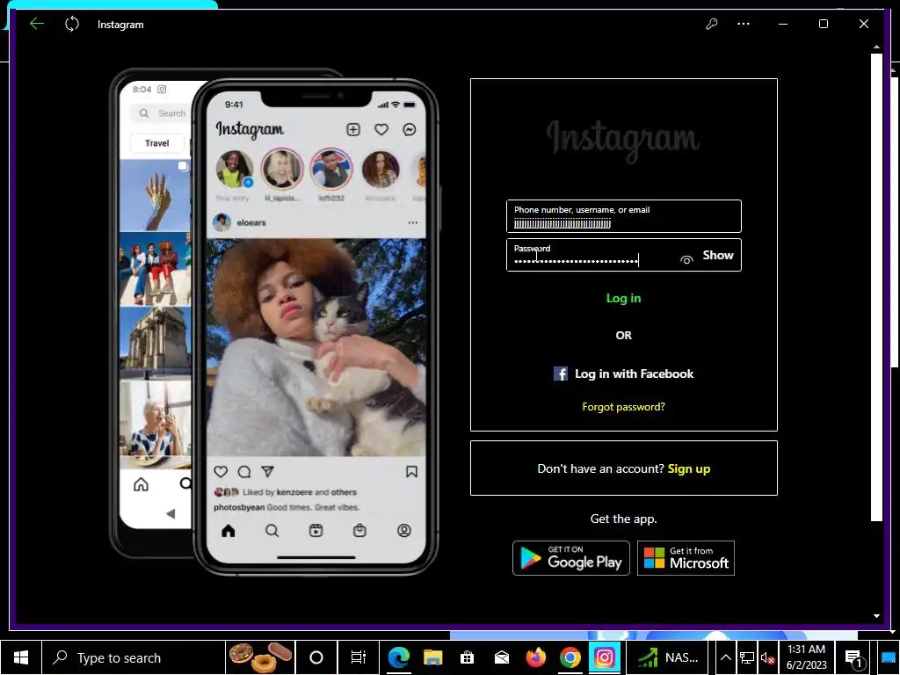The width and height of the screenshot is (900, 675).
Task: Open Cortana circle icon on taskbar
Action: [316, 657]
